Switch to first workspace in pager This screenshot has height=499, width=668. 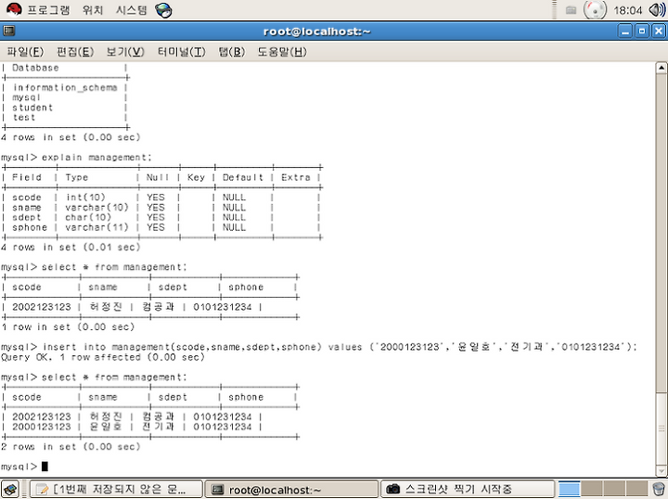[569, 489]
